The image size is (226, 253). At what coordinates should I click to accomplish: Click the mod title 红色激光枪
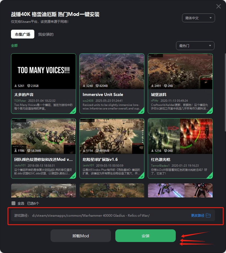[x=161, y=159]
